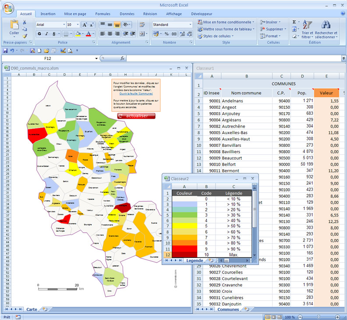This screenshot has height=320, width=347.
Task: Open the Name Box dropdown arrow
Action: pyautogui.click(x=96, y=58)
